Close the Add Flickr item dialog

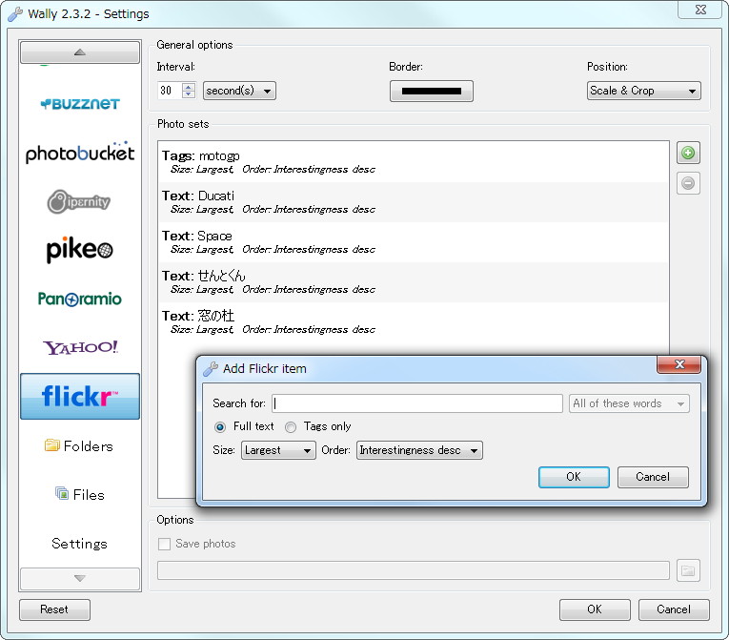coord(678,364)
